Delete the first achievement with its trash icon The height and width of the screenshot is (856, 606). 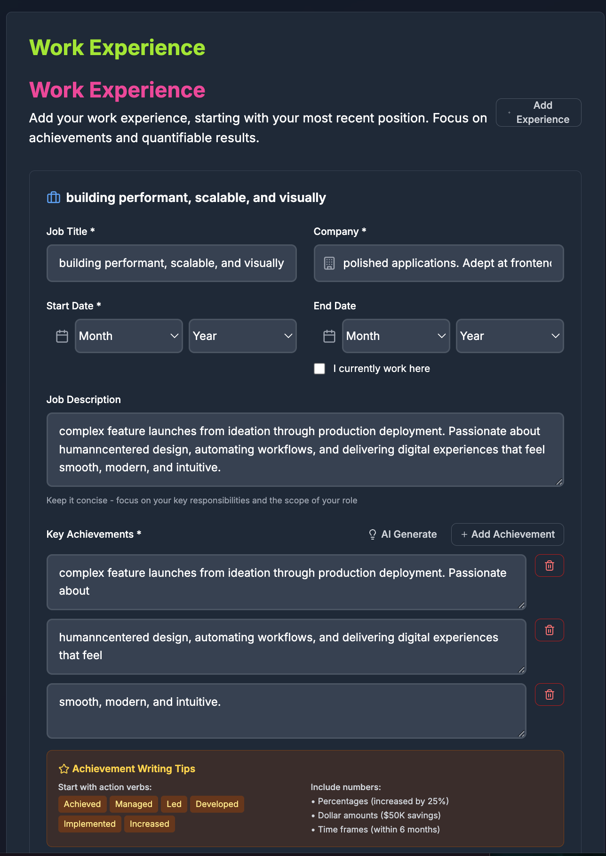(549, 565)
